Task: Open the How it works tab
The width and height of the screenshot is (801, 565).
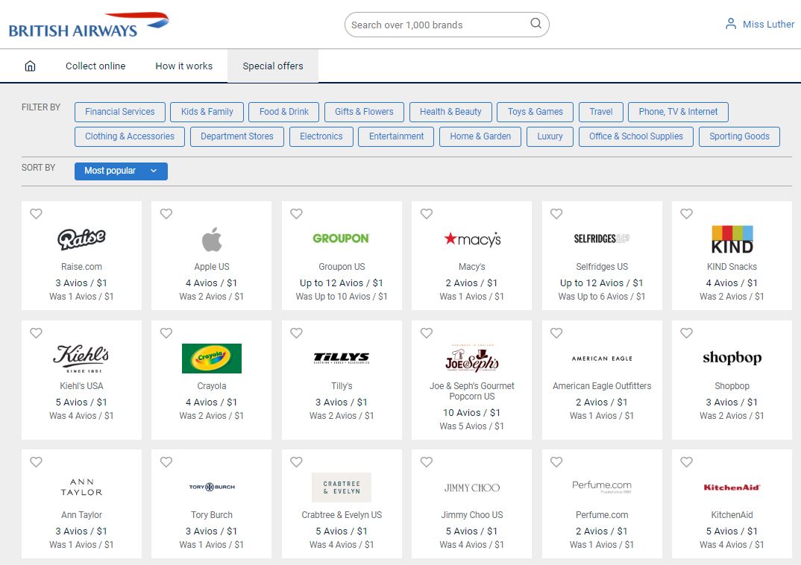Action: tap(184, 66)
